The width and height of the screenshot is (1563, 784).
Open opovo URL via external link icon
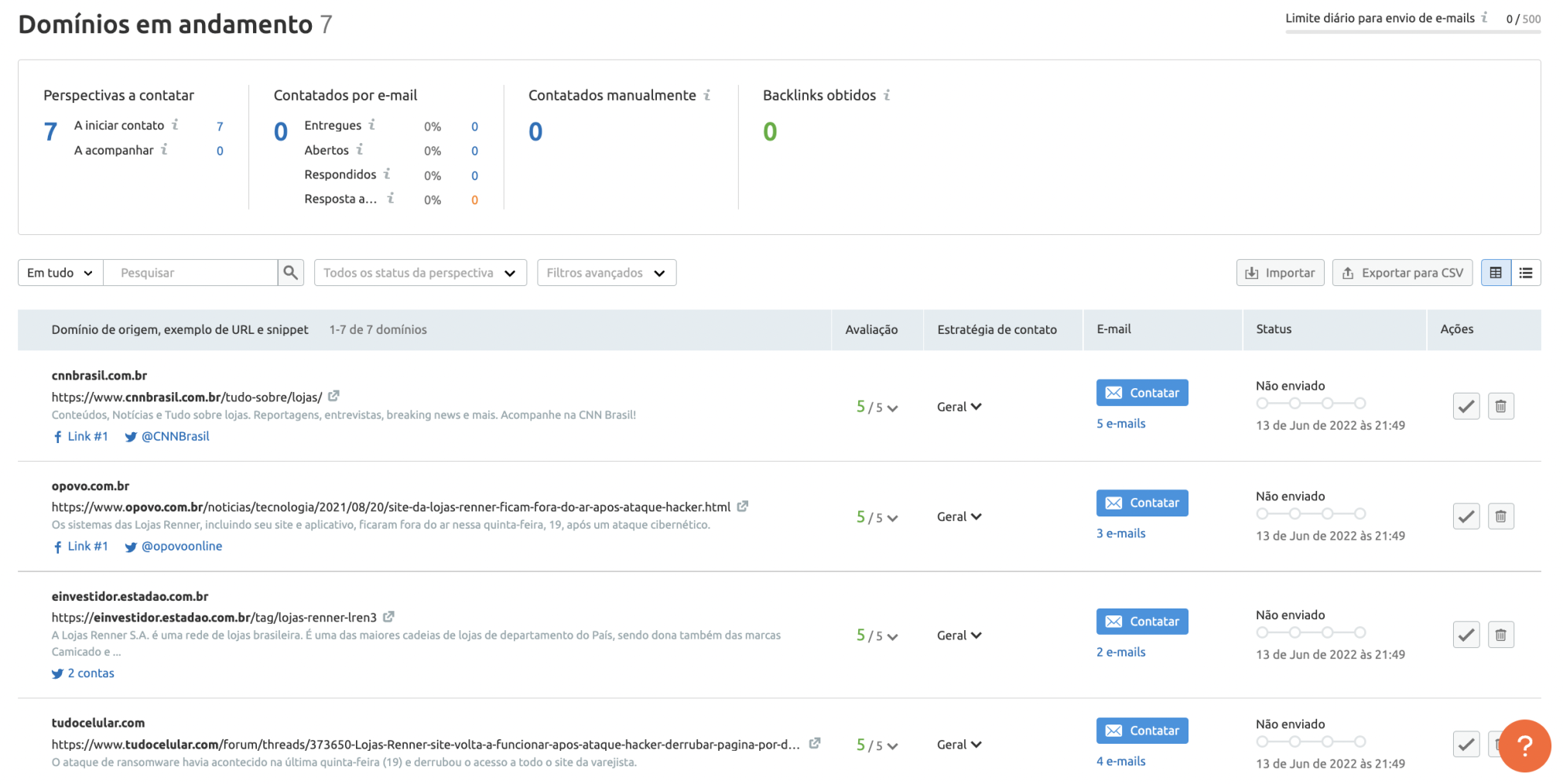point(743,506)
